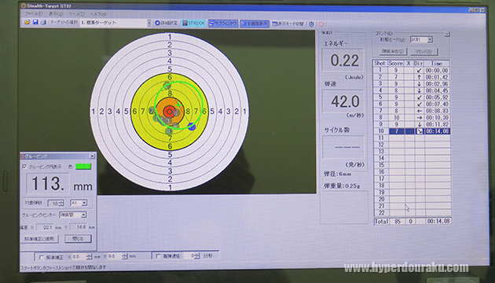Image resolution: width=495 pixels, height=283 pixels.
Task: Click the Time column header
Action: (437, 63)
